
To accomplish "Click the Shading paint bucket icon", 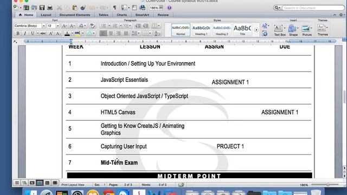I will pyautogui.click(x=157, y=34).
